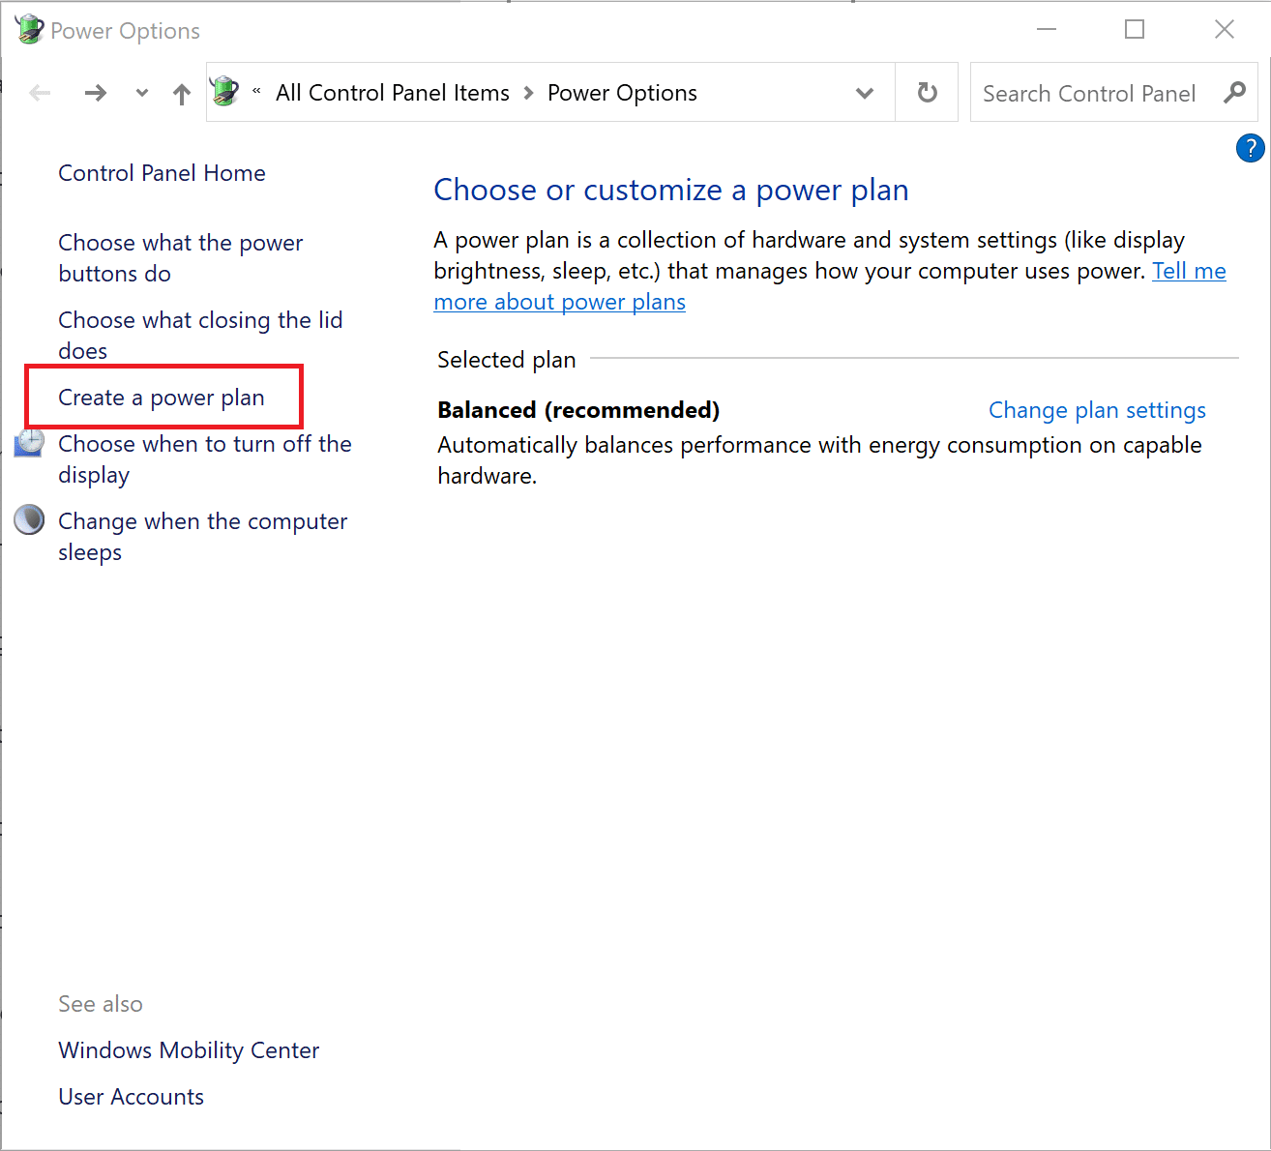Expand the breadcrumb chevron before Power Options
The height and width of the screenshot is (1151, 1271).
click(x=528, y=93)
